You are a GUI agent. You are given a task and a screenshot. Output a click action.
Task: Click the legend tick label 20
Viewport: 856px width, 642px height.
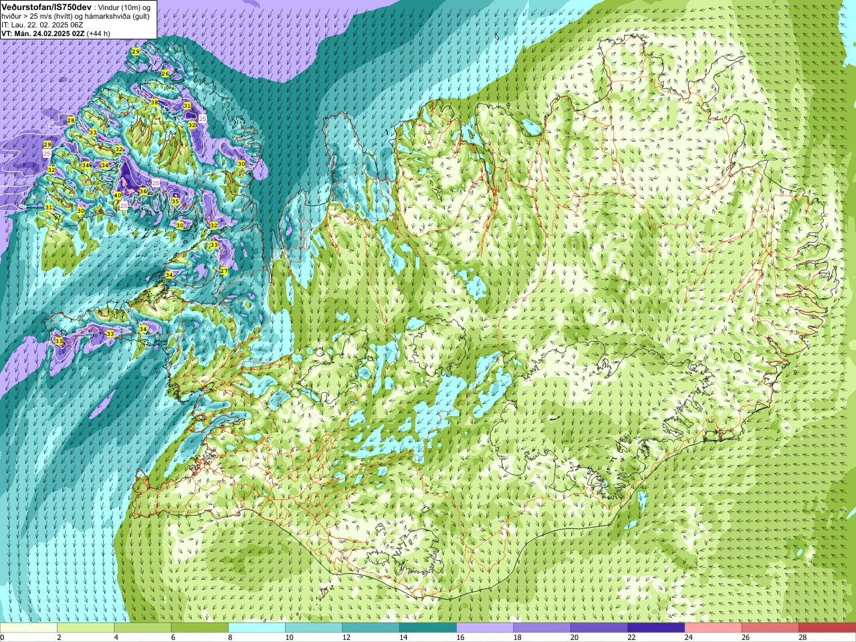click(574, 637)
